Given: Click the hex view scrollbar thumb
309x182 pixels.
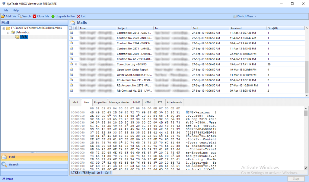Looking at the screenshot, I should tap(306, 113).
